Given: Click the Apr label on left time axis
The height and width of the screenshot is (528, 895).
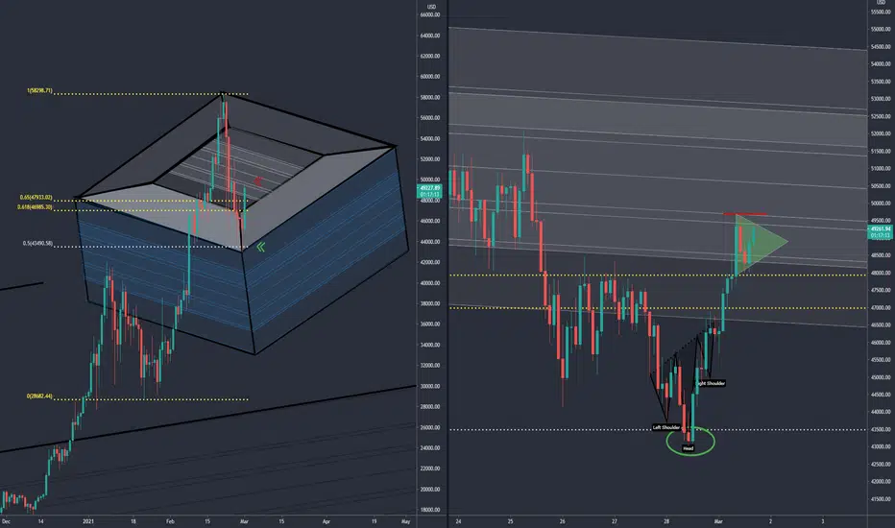Looking at the screenshot, I should (327, 521).
